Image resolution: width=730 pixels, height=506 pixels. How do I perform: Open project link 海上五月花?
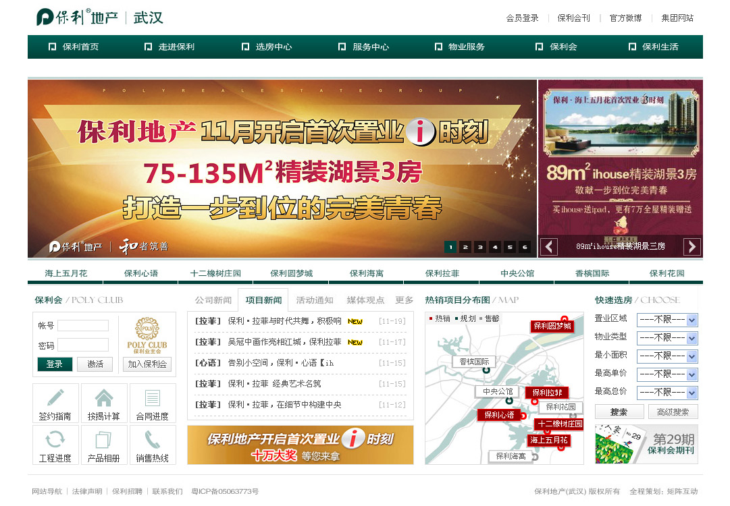click(x=66, y=273)
